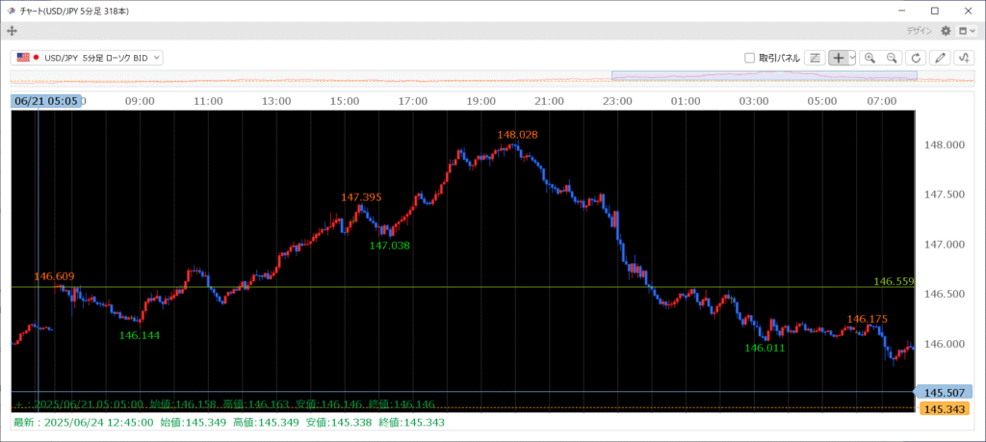Click the 146.011 low label
Screen dimensions: 986x442
click(x=765, y=348)
